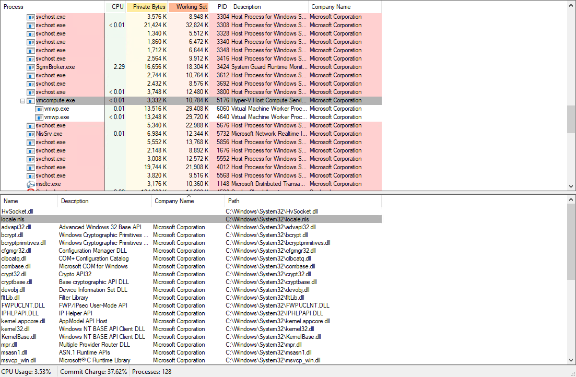Click the DLL pane scroll up arrow
The image size is (576, 377).
click(571, 199)
